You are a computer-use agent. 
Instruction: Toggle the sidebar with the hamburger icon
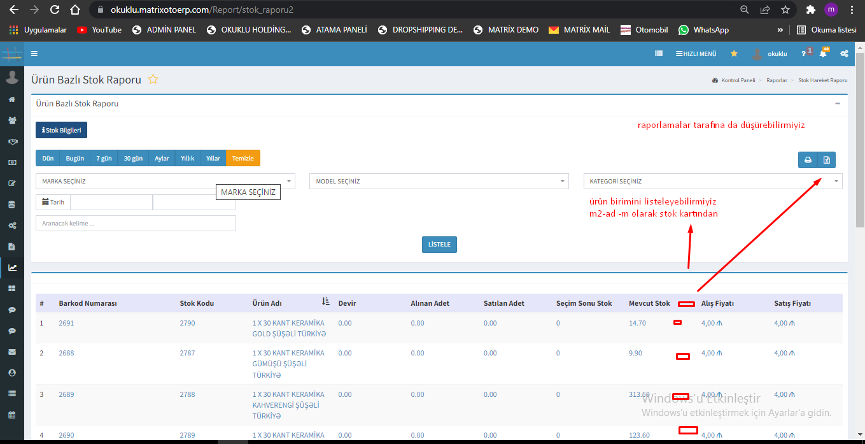(x=34, y=54)
